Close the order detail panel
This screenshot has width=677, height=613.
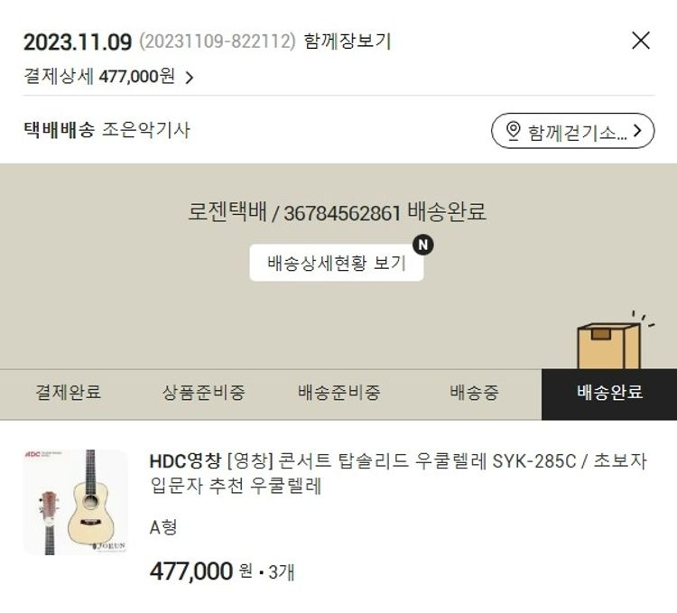641,41
